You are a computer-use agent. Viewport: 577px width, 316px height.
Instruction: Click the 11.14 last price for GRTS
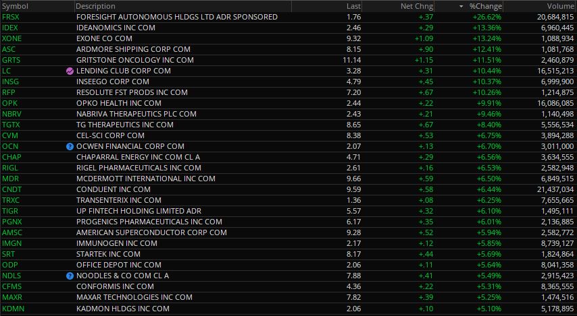click(x=351, y=60)
